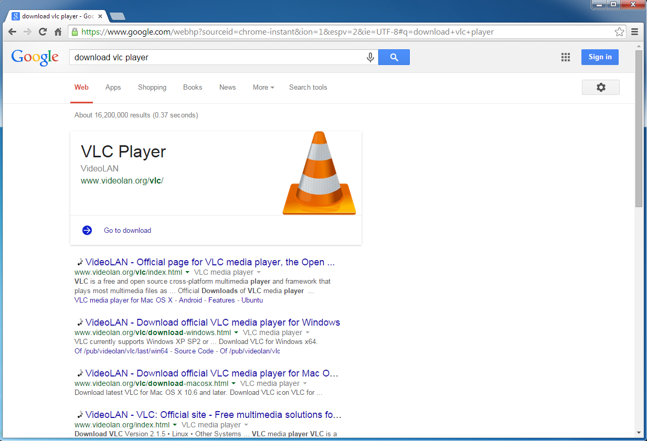The image size is (647, 441).
Task: Switch to the Shopping search tab
Action: tap(152, 88)
